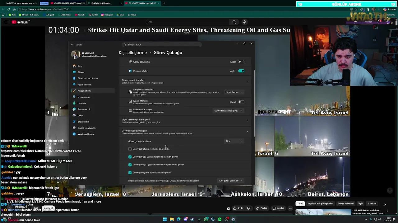Viewport: 398px width, 223px height.
Task: Launch Spotify from the taskbar
Action: click(220, 219)
